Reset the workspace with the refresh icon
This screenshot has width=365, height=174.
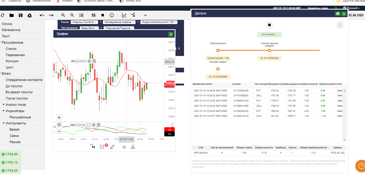3,15
